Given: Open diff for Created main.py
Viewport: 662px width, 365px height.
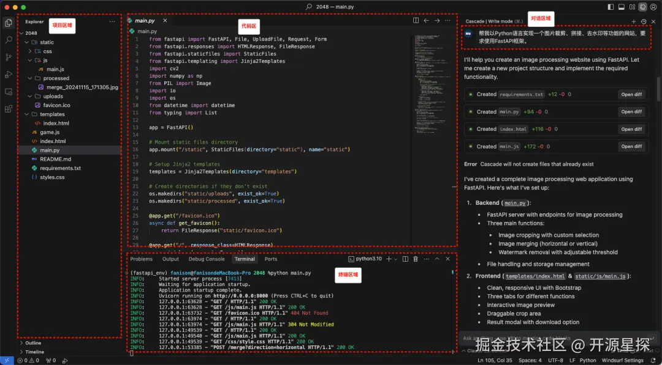Looking at the screenshot, I should pos(631,111).
